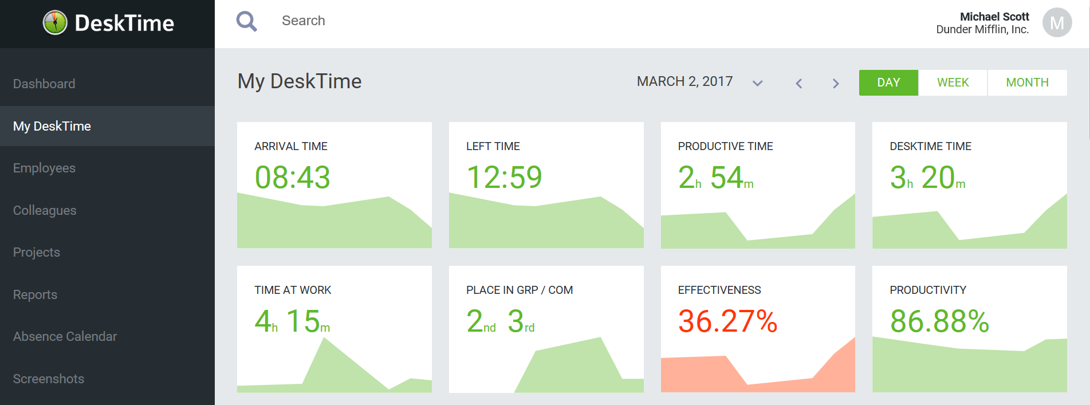Image resolution: width=1090 pixels, height=405 pixels.
Task: Switch to the MONTH view
Action: click(x=1027, y=82)
